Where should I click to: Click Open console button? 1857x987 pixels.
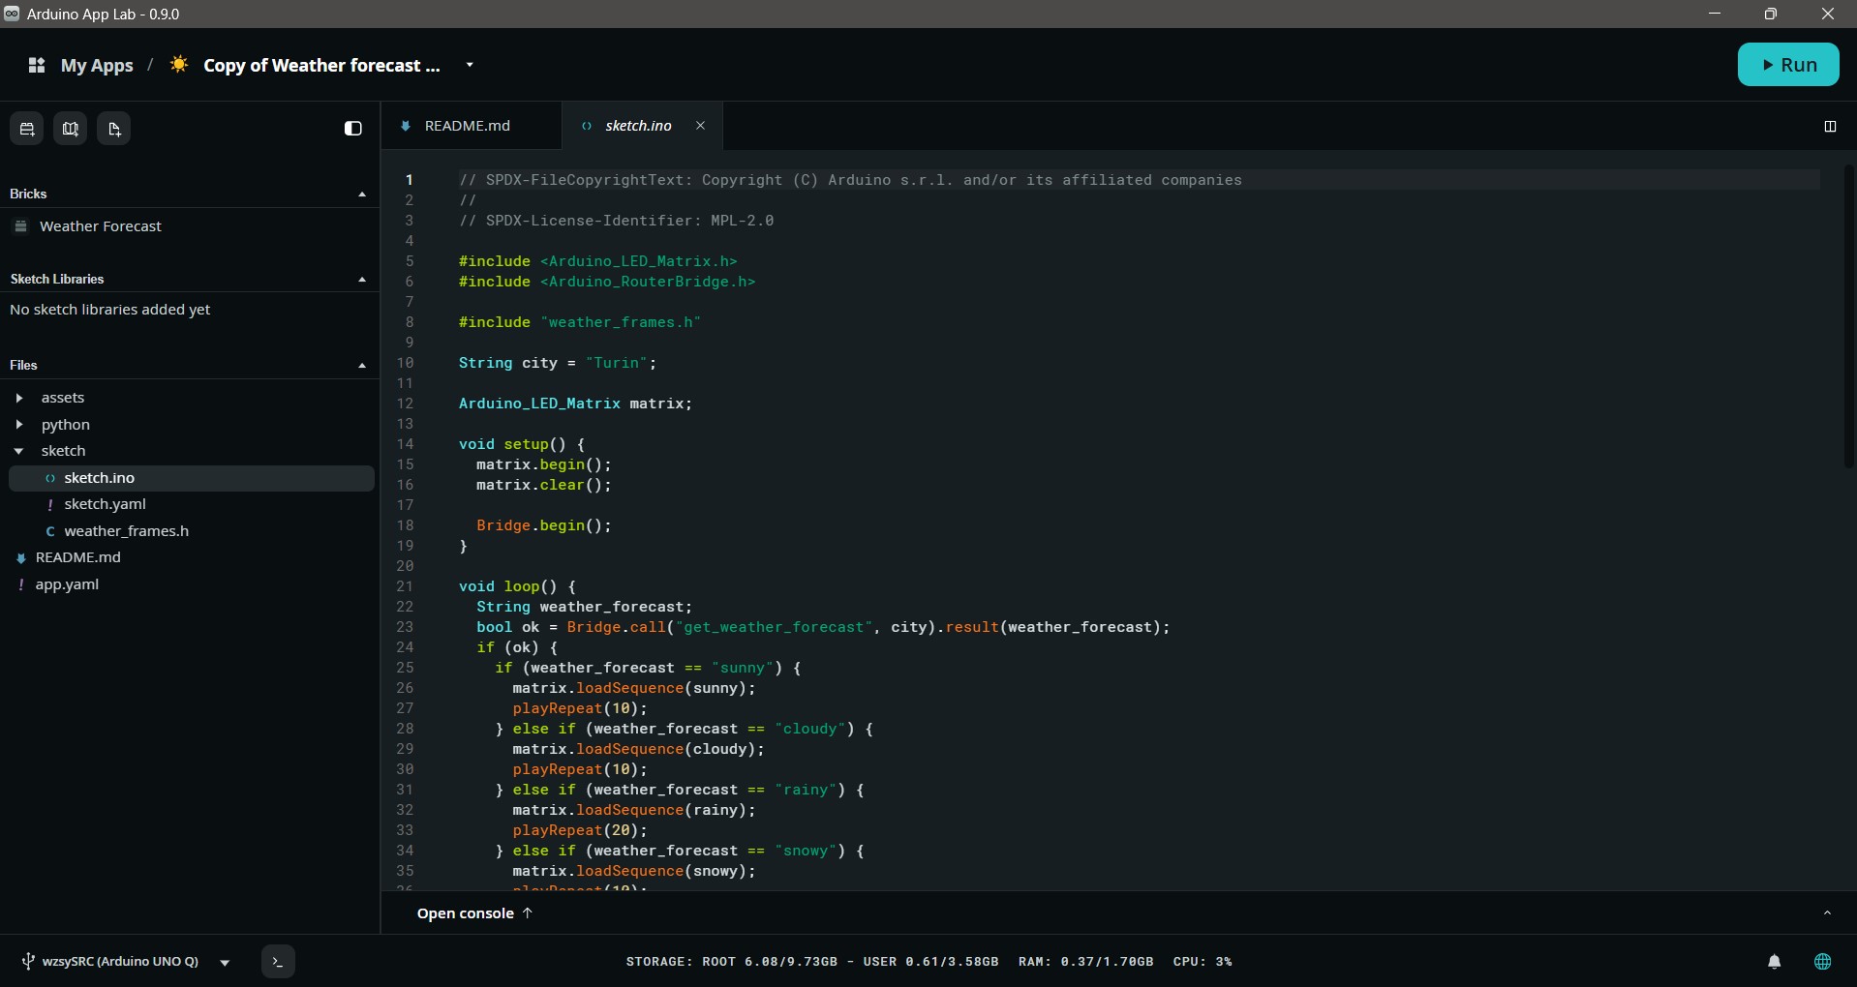click(x=474, y=913)
